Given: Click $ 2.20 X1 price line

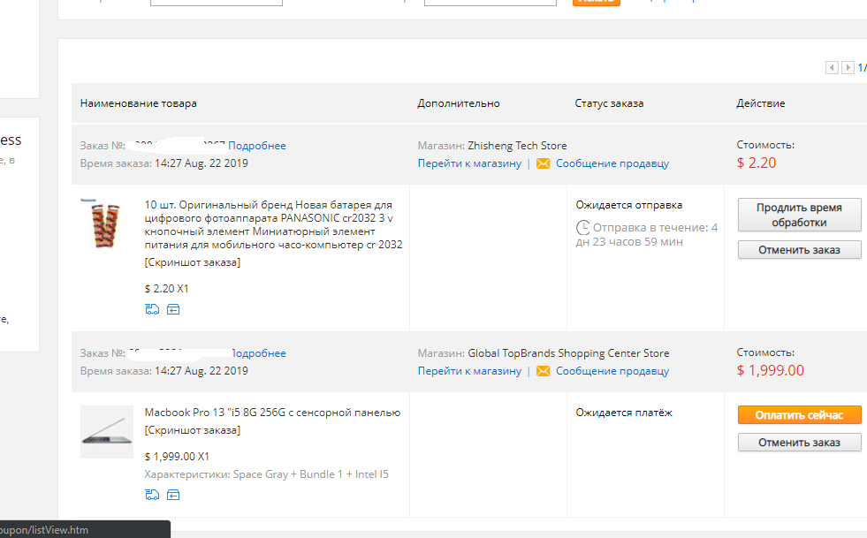Looking at the screenshot, I should pyautogui.click(x=166, y=289).
